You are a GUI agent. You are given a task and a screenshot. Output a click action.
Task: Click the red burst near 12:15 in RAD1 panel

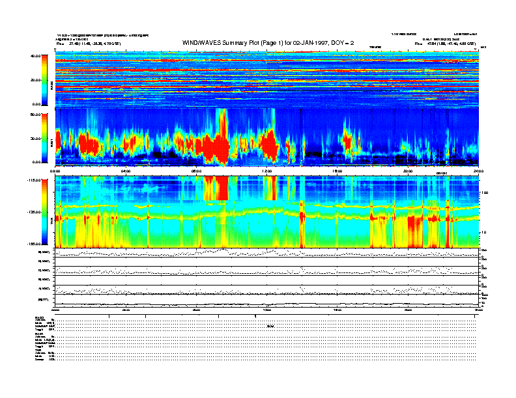tap(270, 144)
